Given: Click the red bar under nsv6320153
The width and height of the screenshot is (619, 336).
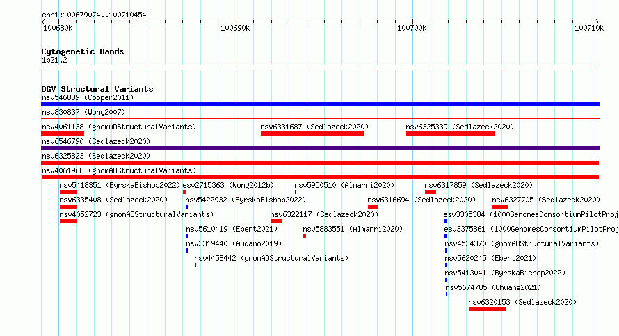Looking at the screenshot, I should pos(487,309).
